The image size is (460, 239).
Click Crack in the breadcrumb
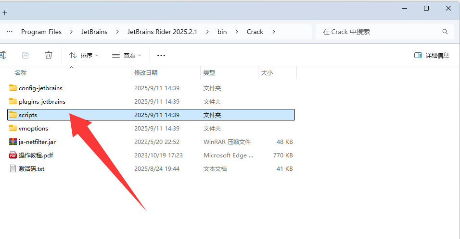255,32
